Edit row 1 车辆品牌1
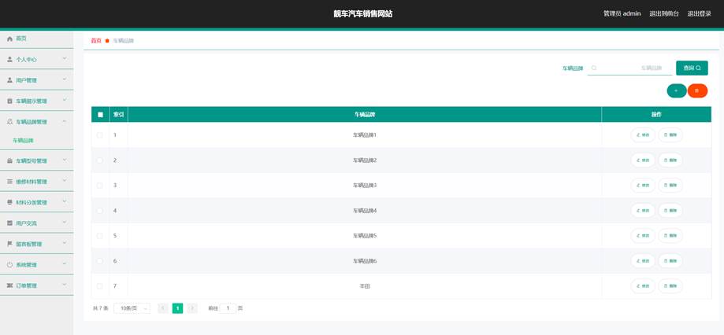This screenshot has width=724, height=335. (x=643, y=135)
